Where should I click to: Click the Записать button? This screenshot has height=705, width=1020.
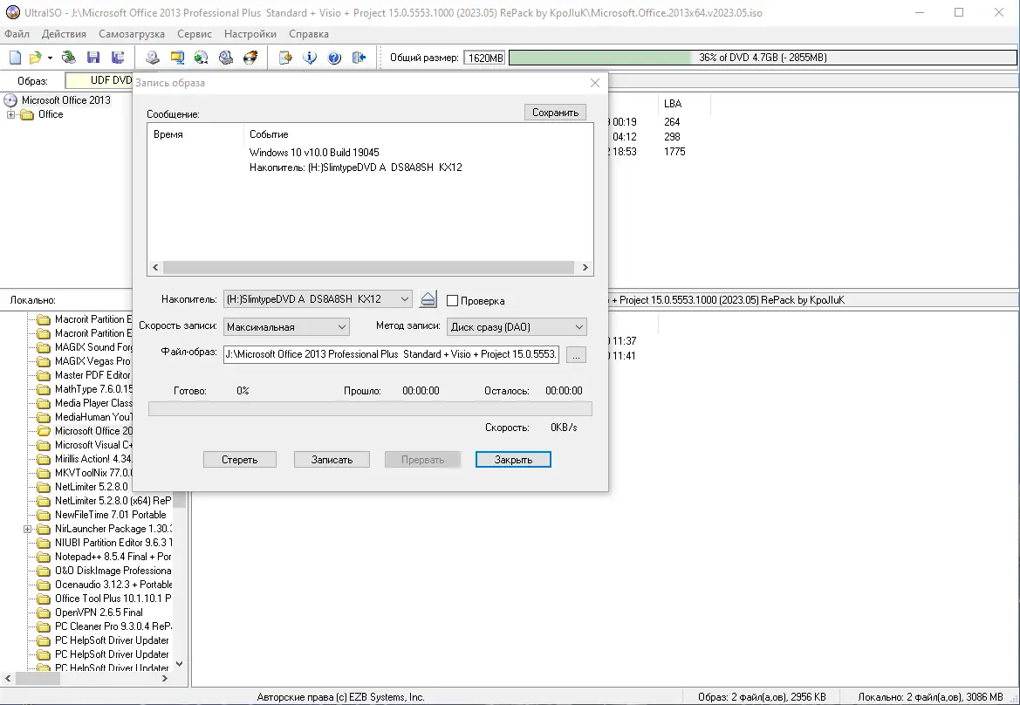tap(332, 460)
